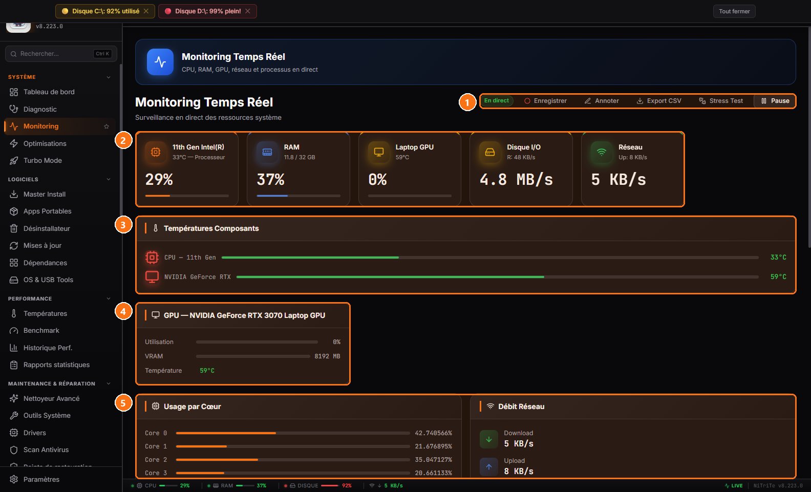
Task: Open Benchmark gauge icon
Action: pyautogui.click(x=14, y=331)
